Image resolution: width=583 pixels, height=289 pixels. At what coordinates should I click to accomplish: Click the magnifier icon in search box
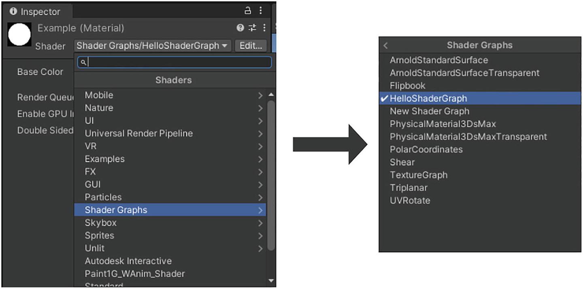[83, 62]
